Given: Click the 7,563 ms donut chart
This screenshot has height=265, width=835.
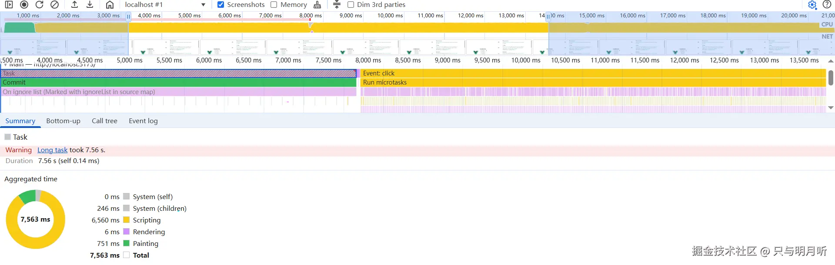Looking at the screenshot, I should tap(36, 219).
